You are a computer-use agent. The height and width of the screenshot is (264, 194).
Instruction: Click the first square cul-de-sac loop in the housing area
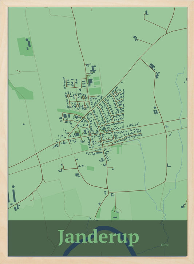pos(68,96)
